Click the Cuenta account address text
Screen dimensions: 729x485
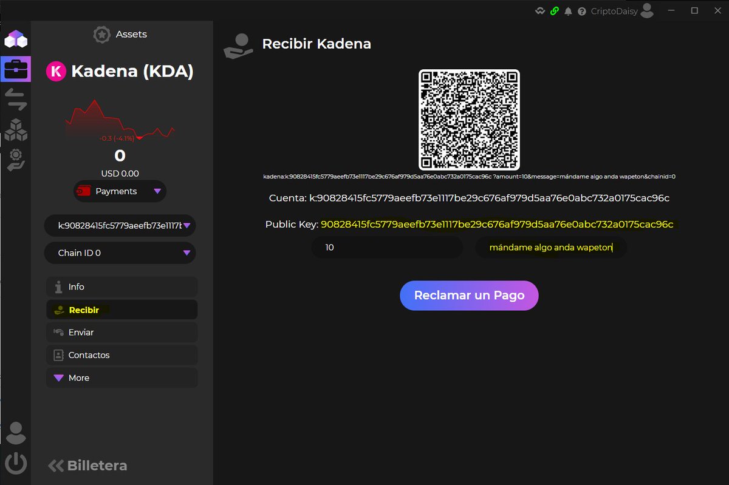click(x=469, y=198)
